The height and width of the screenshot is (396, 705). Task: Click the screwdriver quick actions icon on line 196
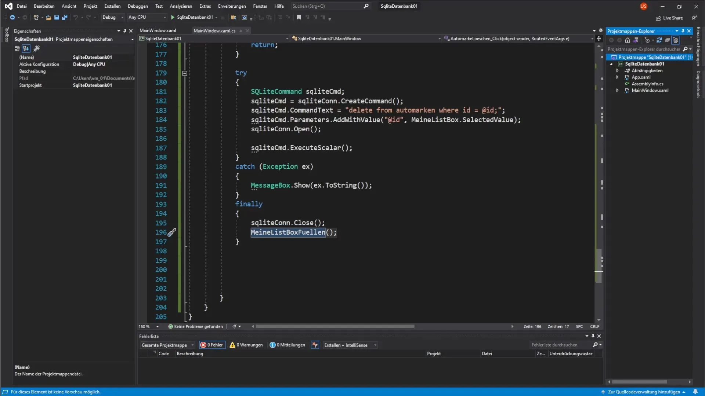(172, 232)
